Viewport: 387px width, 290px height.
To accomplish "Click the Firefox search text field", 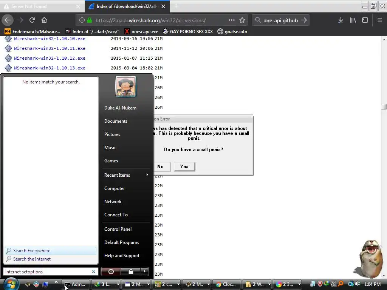I will 281,20.
